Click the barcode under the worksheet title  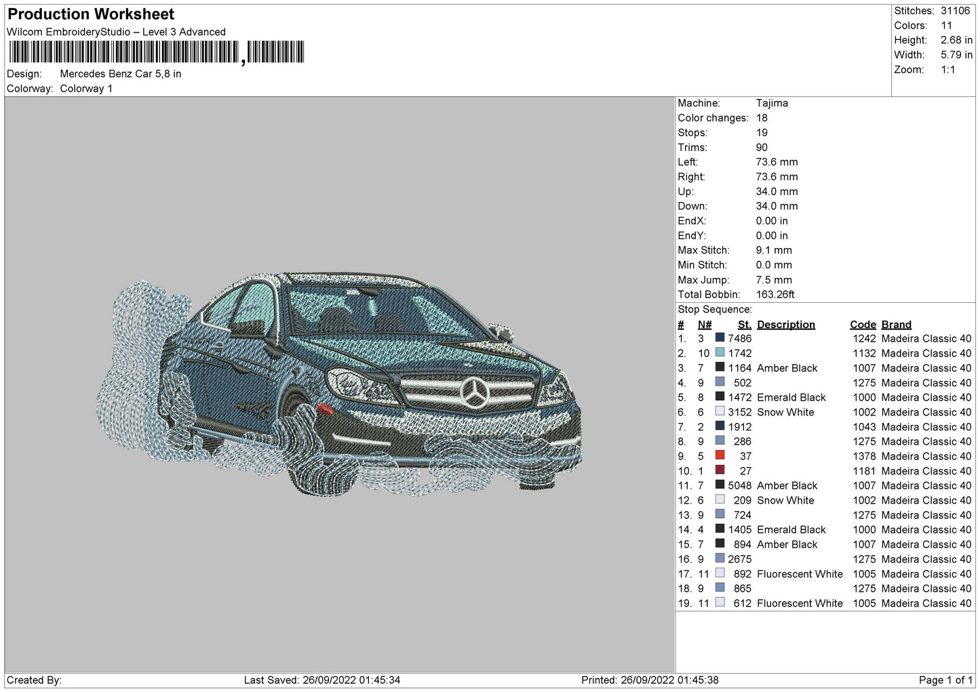point(155,52)
